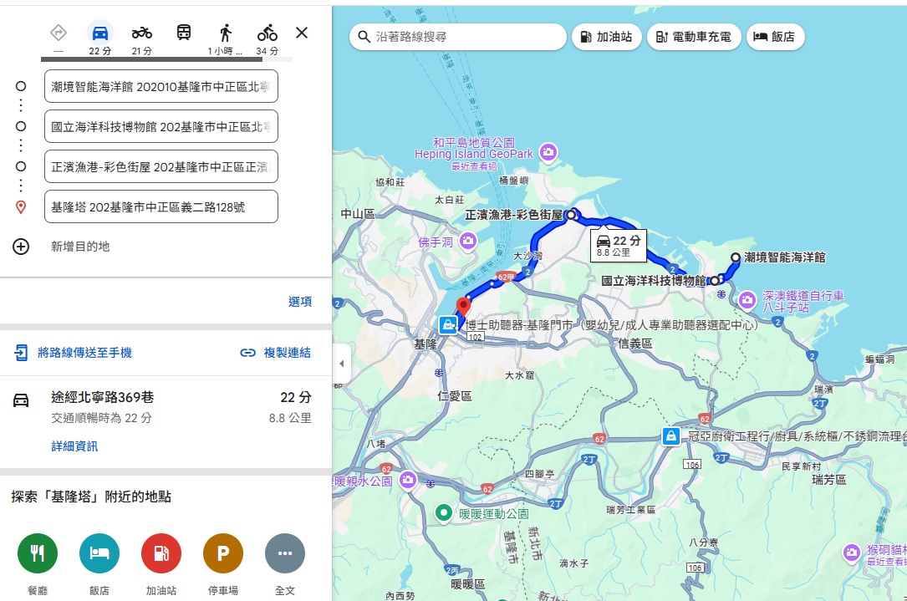
Task: Edit the 正濱漁港-彩色街屋 stop field
Action: 161,166
